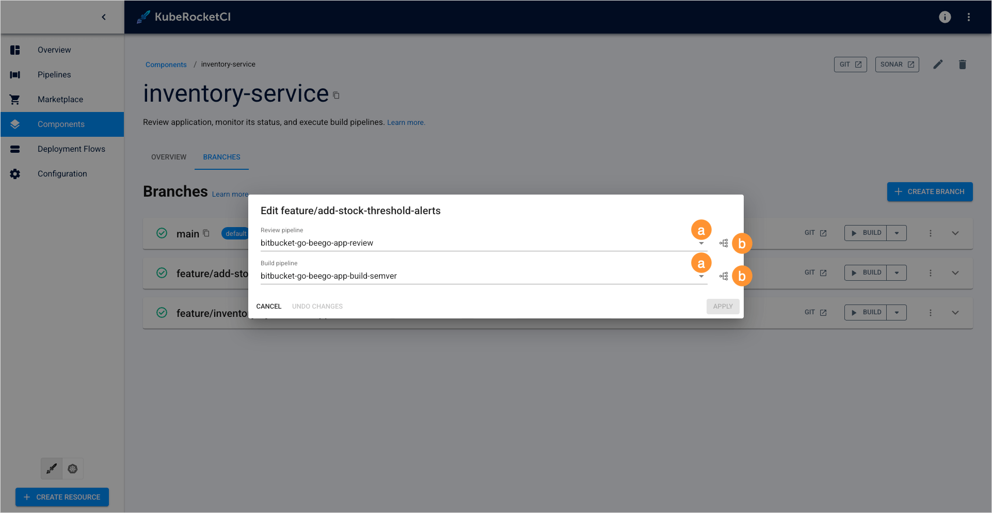Open Build pipeline diagram icon

[x=724, y=276]
